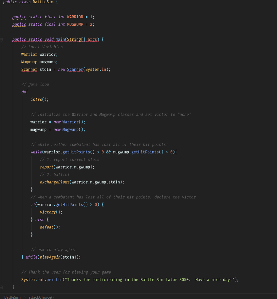Collapse the BattleSim class fold marker

[x=2, y=2]
